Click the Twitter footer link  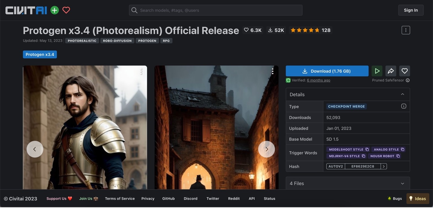213,199
